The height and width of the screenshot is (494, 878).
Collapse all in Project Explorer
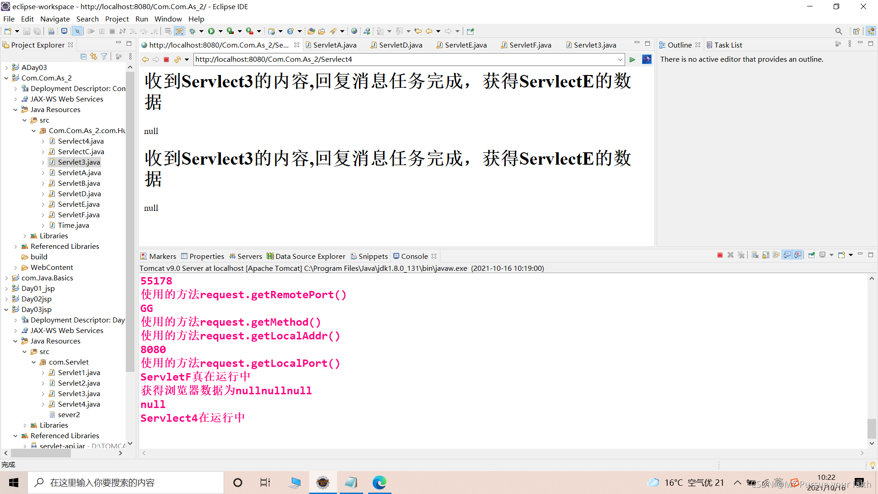tap(83, 56)
